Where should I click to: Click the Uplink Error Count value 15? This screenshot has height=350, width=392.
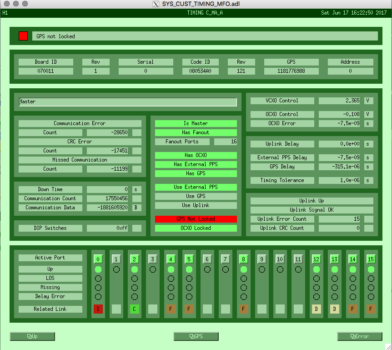click(339, 219)
